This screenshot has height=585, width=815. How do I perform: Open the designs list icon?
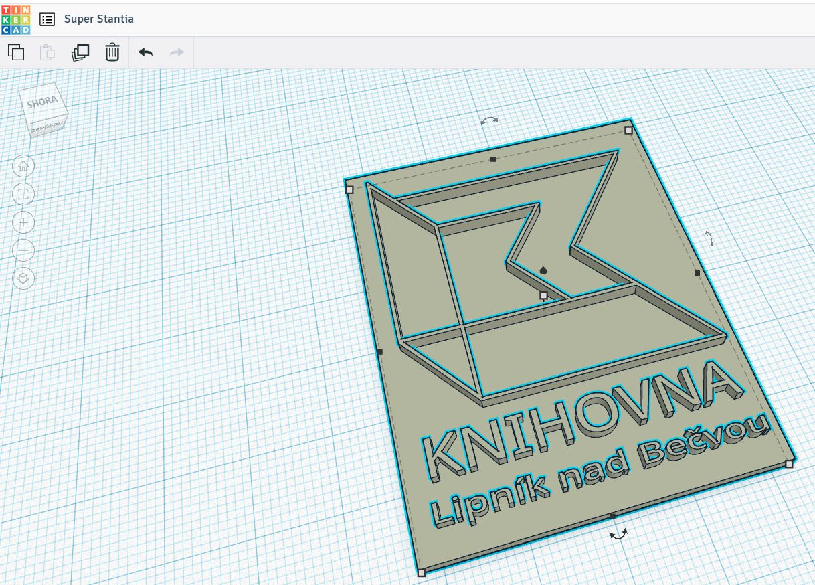tap(47, 19)
